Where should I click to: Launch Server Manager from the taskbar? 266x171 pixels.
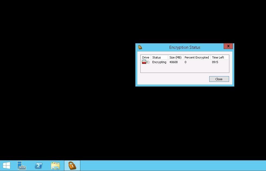[21, 165]
